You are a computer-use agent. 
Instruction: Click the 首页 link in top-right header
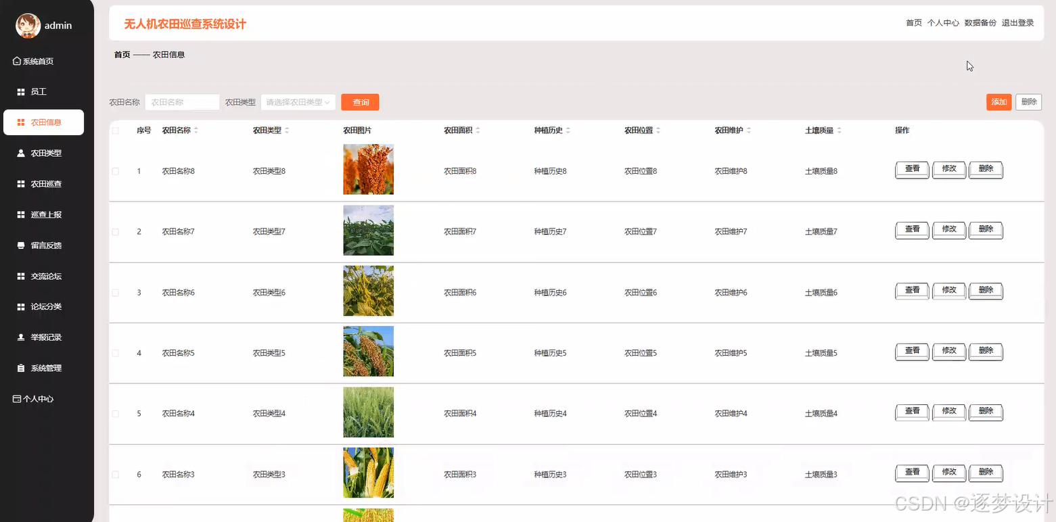pyautogui.click(x=914, y=23)
